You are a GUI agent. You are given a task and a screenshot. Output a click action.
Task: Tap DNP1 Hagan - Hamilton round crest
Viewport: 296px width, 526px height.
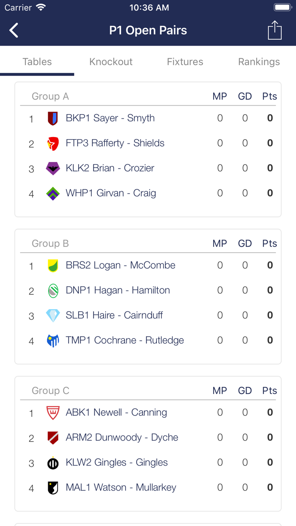click(x=53, y=290)
